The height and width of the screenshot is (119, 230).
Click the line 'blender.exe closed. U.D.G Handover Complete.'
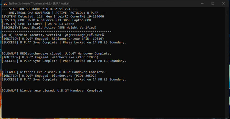pyautogui.click(x=53, y=90)
